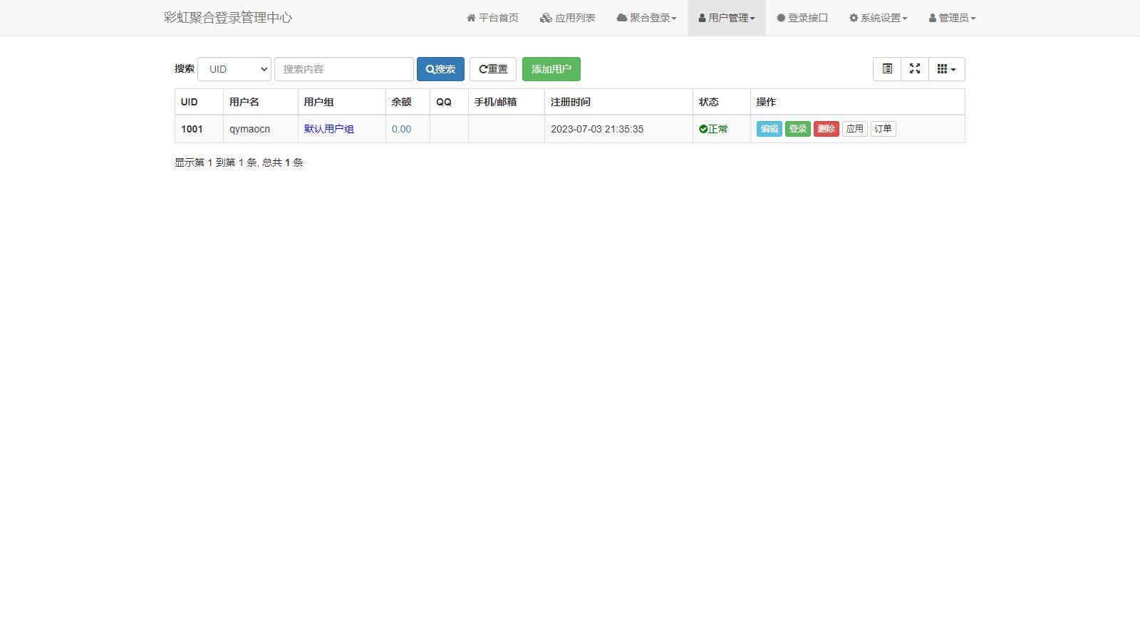This screenshot has width=1140, height=641.
Task: Click the fullscreen expand icon
Action: pos(915,69)
